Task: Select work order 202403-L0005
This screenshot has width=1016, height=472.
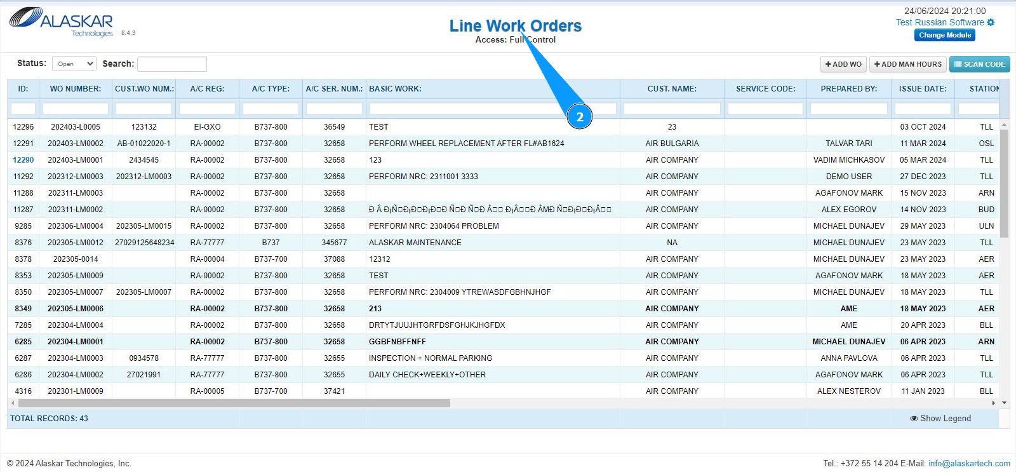Action: pos(76,127)
